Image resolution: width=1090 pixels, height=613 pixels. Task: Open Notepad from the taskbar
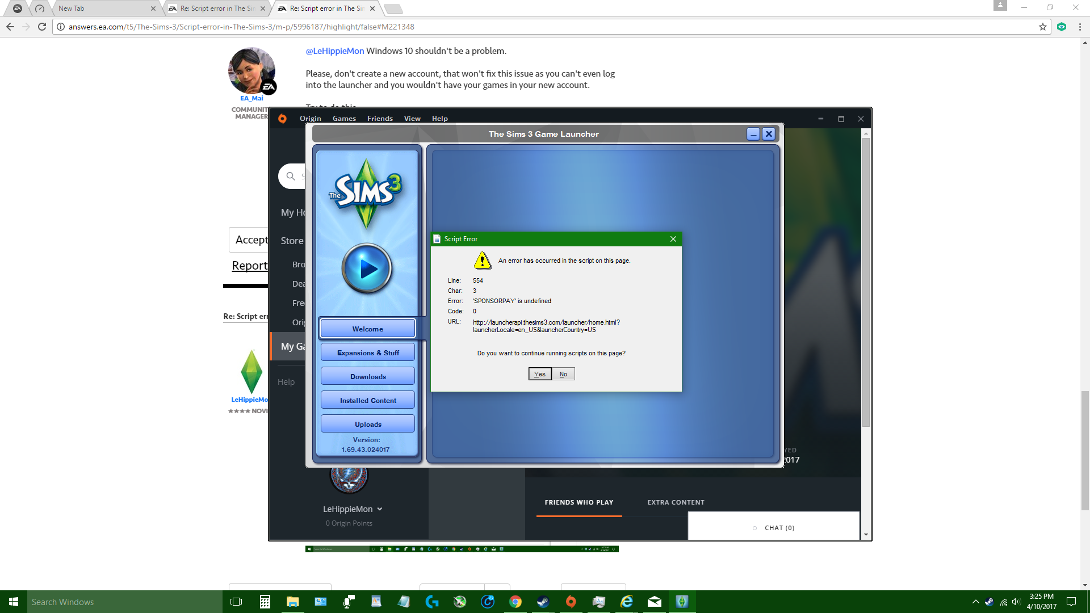(404, 602)
